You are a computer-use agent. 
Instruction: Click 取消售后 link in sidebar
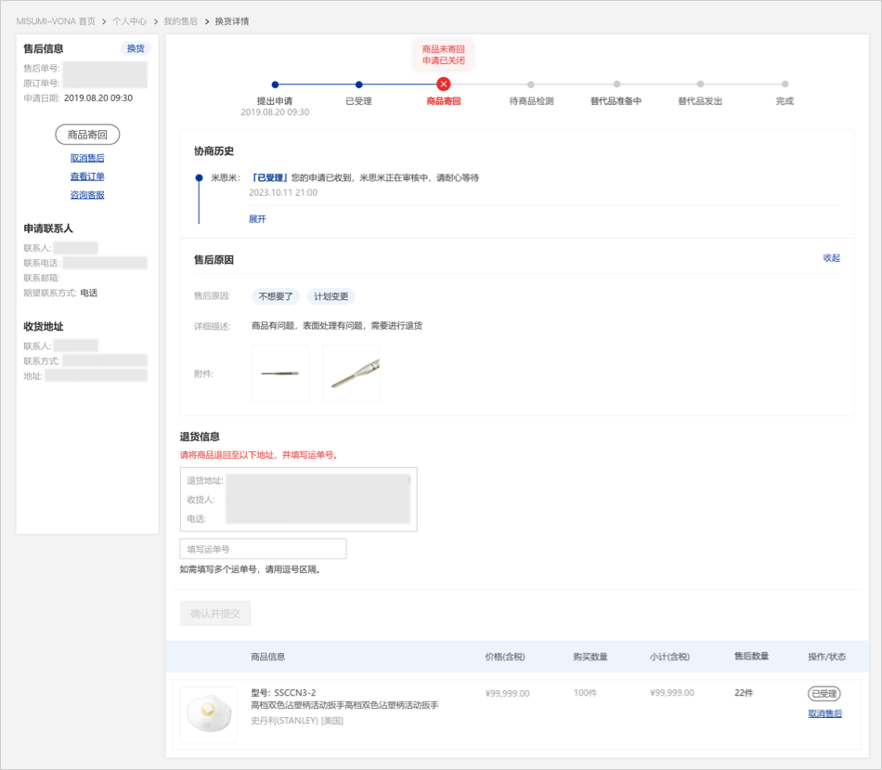[x=87, y=158]
